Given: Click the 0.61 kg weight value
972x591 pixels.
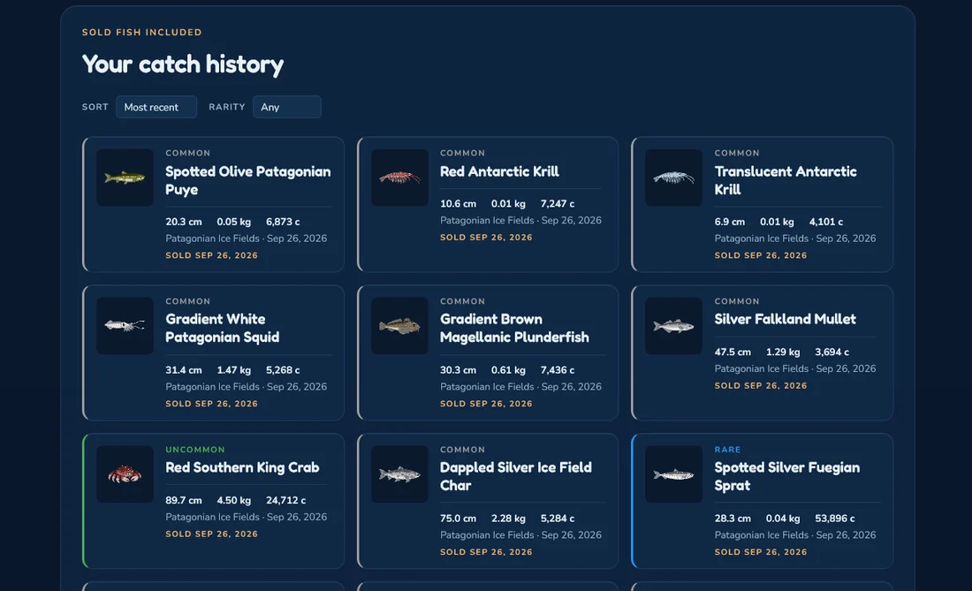Looking at the screenshot, I should 508,370.
